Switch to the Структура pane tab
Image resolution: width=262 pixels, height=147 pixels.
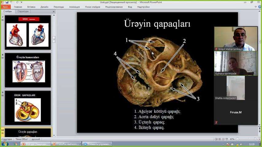point(23,11)
